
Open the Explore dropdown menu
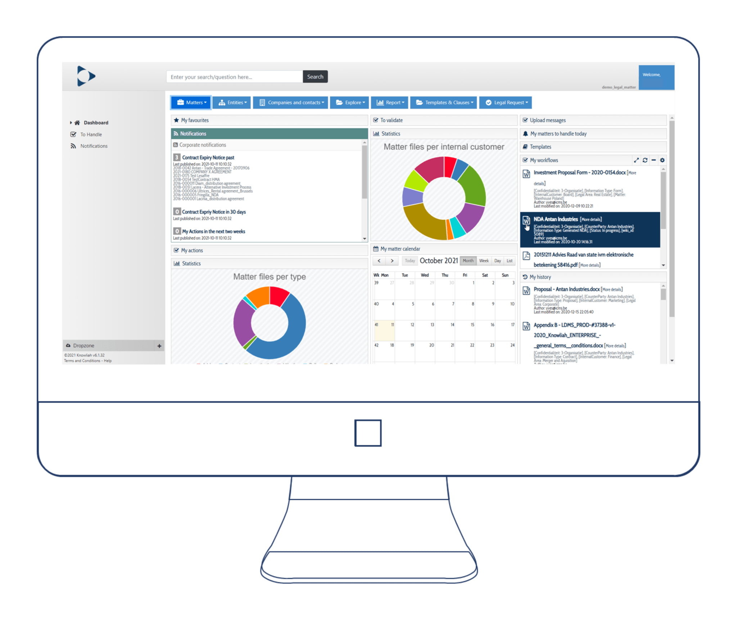click(x=349, y=102)
